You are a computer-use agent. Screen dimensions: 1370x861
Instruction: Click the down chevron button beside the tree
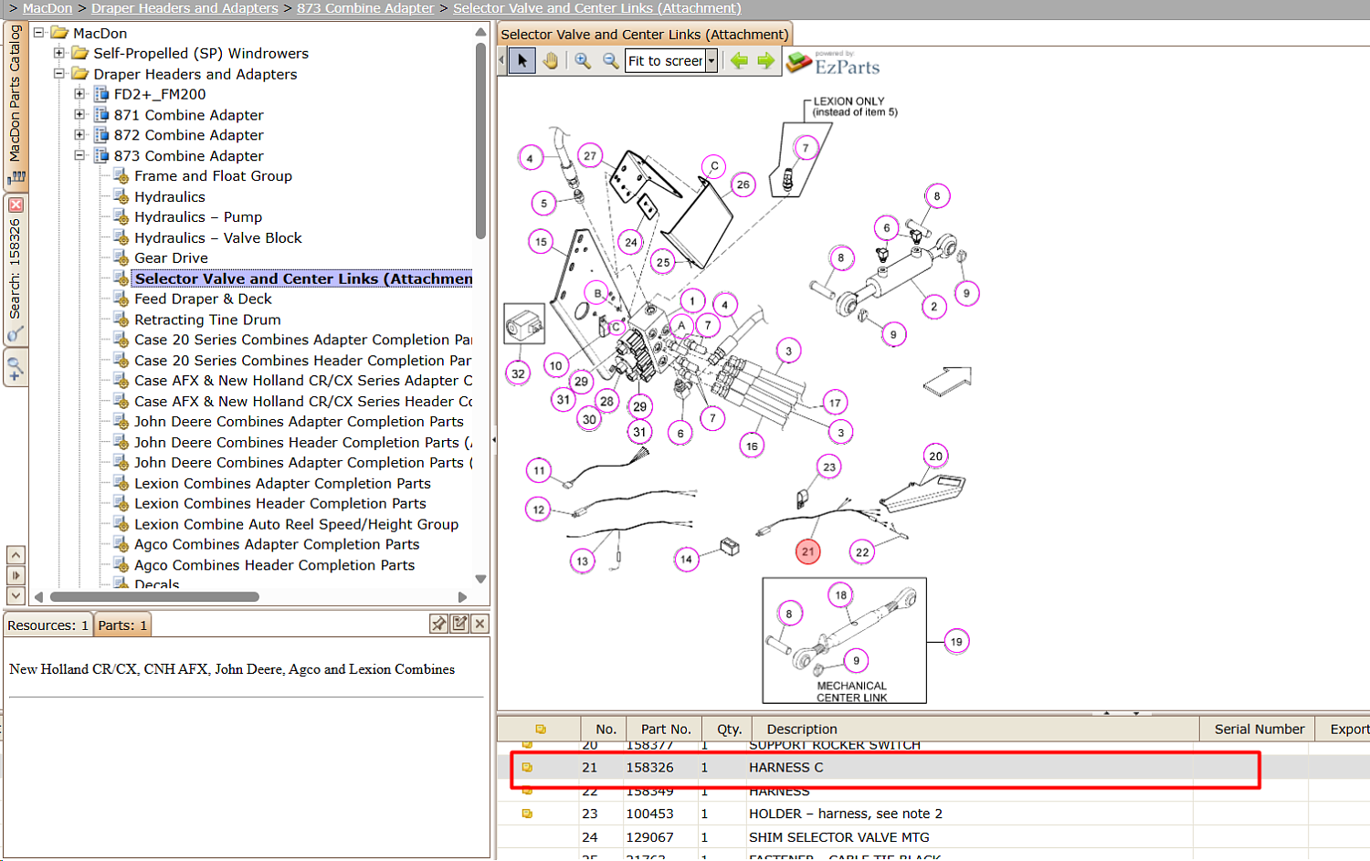(x=16, y=595)
